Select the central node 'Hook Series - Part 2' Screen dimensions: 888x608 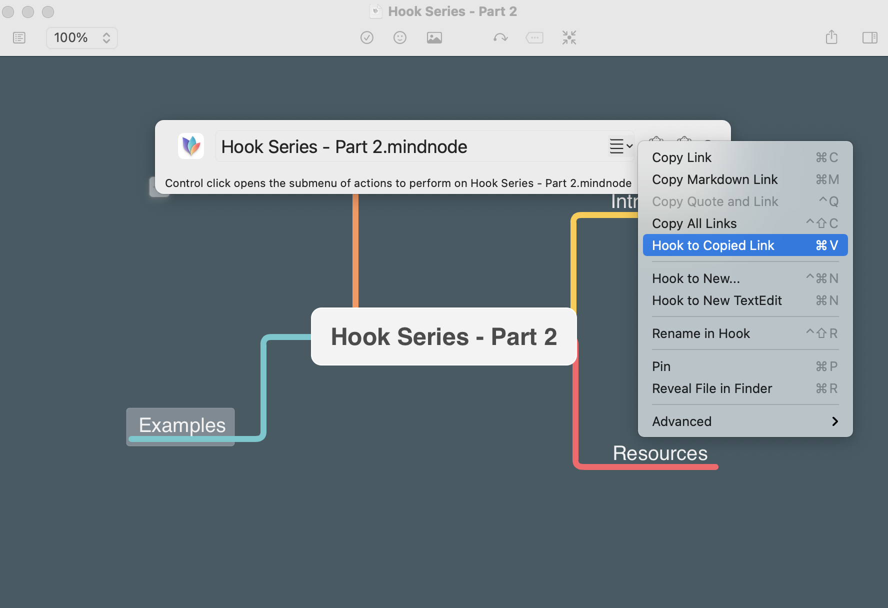click(x=444, y=336)
